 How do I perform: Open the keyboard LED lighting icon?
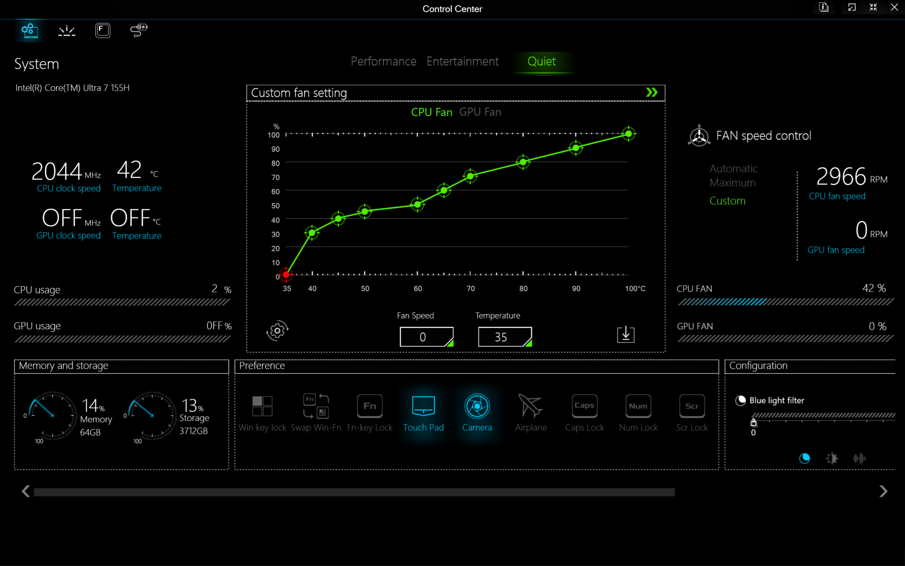(66, 31)
